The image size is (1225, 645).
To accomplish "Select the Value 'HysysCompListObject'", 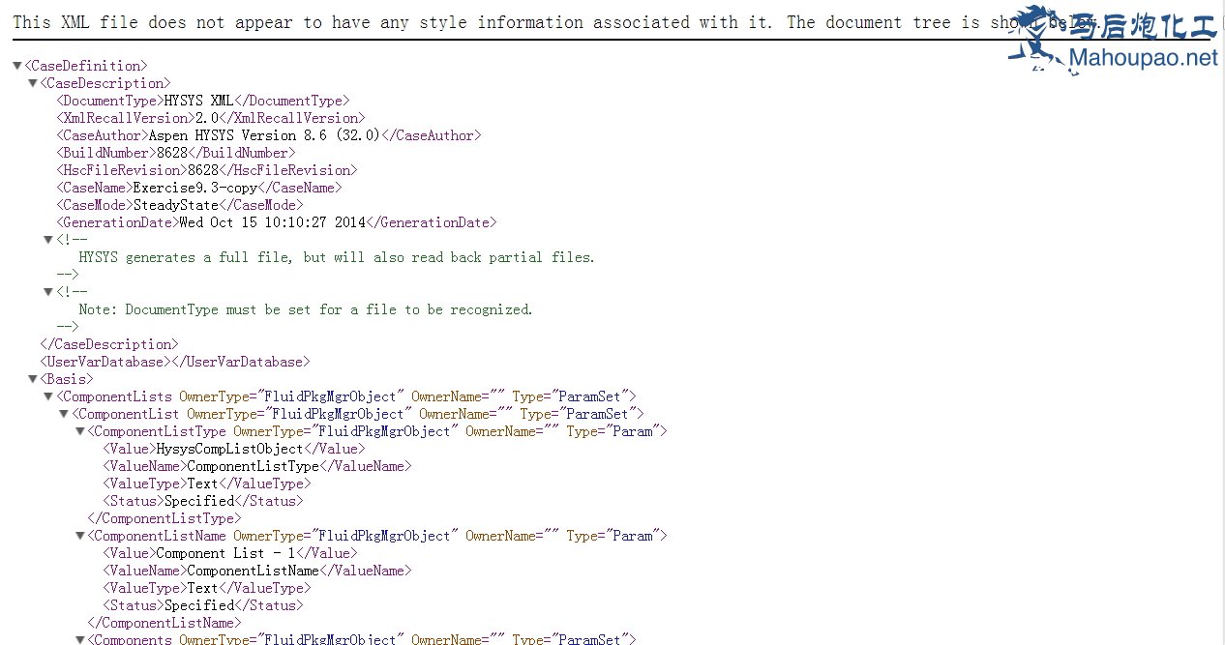I will (229, 449).
